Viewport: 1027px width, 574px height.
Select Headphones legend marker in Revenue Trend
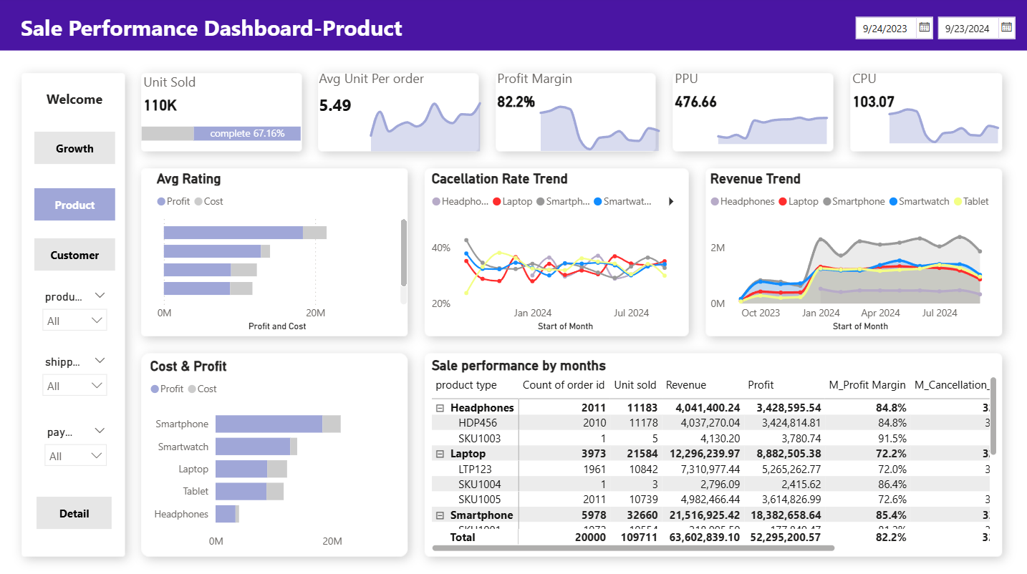tap(715, 202)
